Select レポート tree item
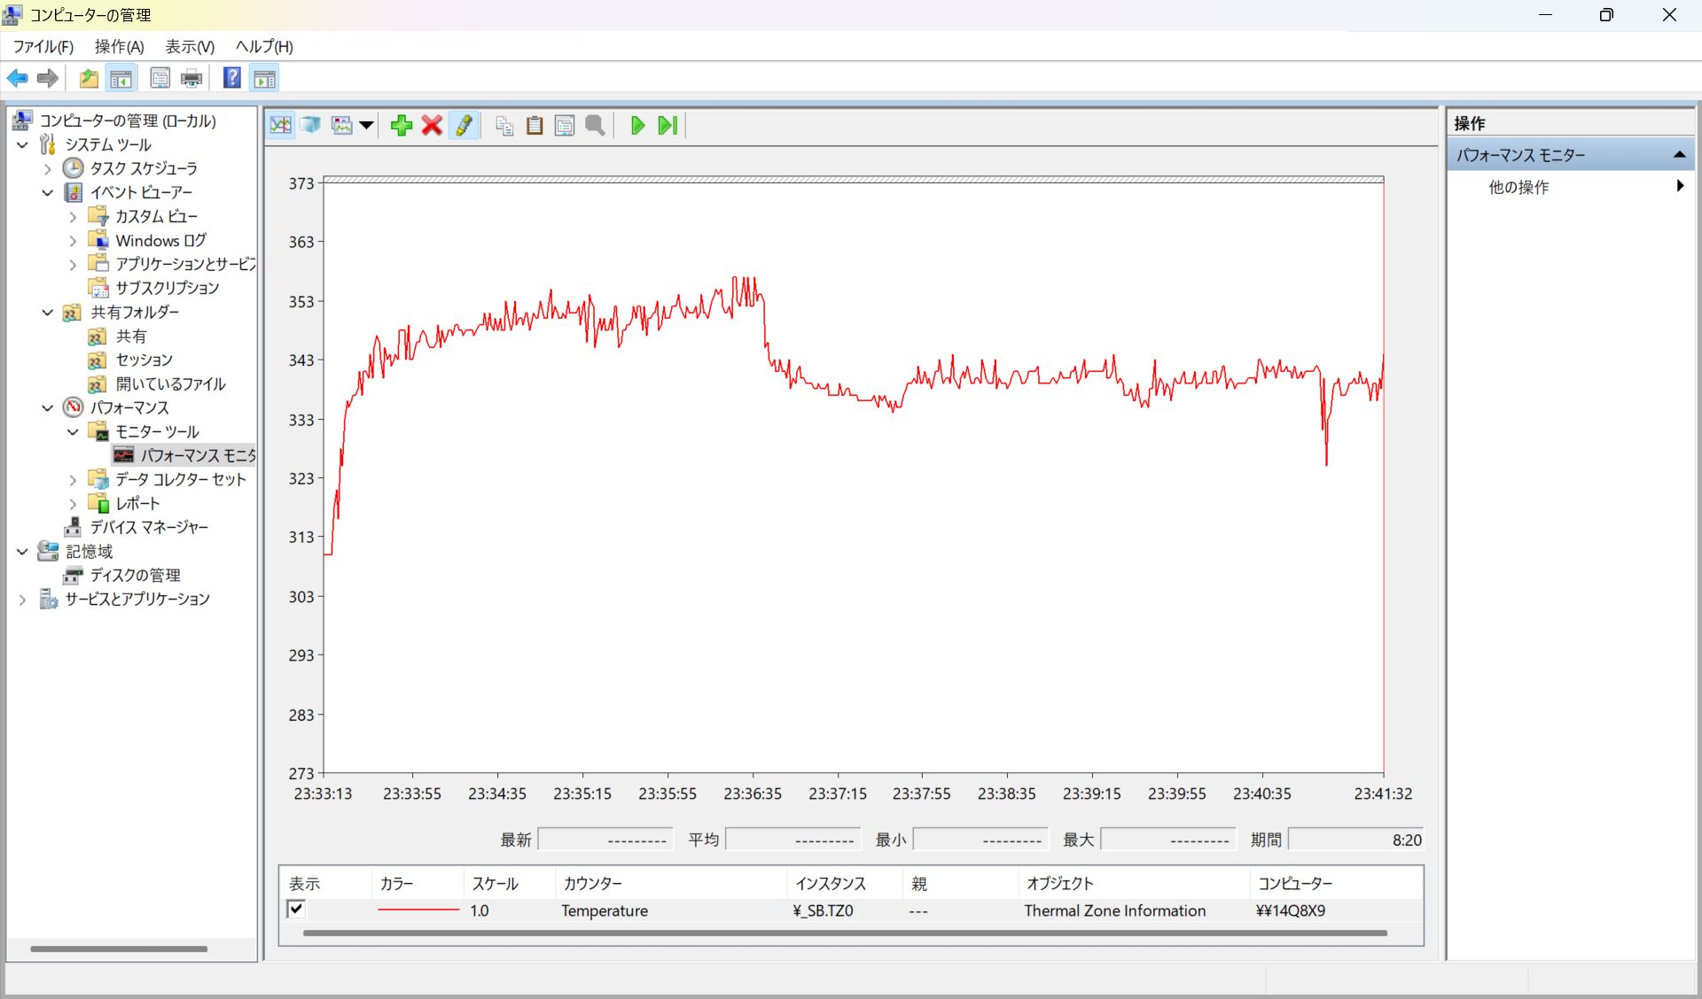 pyautogui.click(x=137, y=504)
